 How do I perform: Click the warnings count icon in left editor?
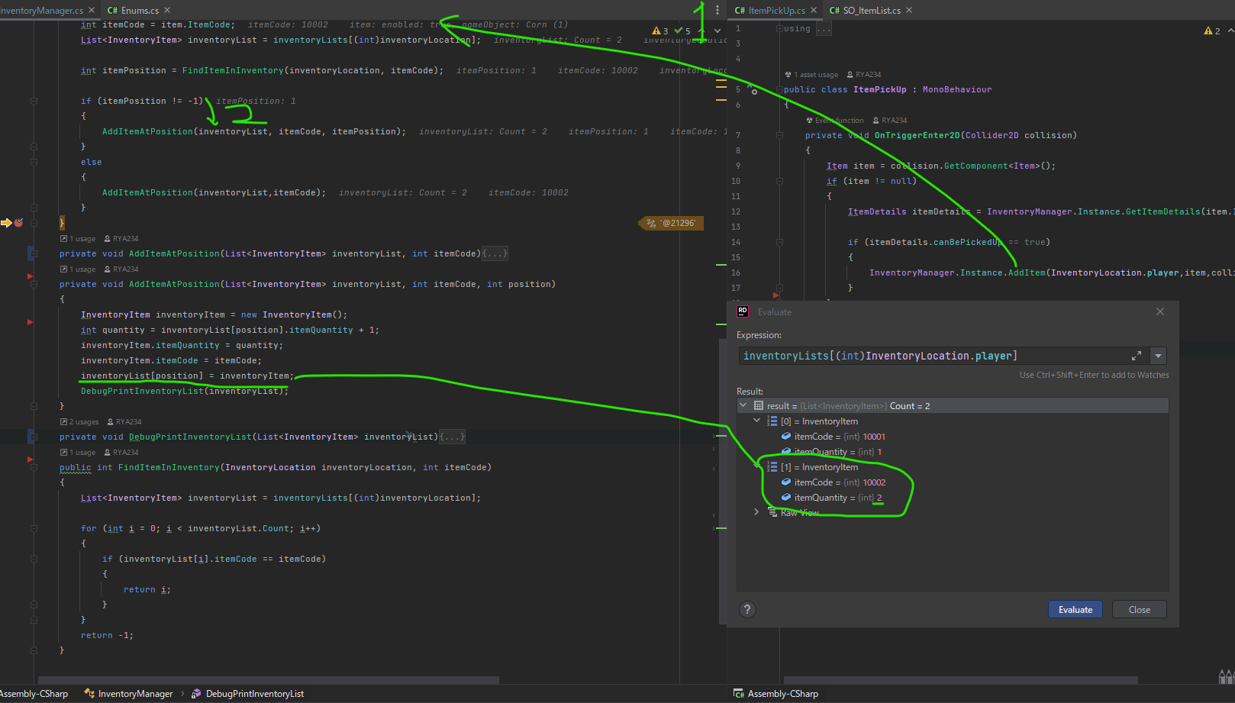point(660,31)
